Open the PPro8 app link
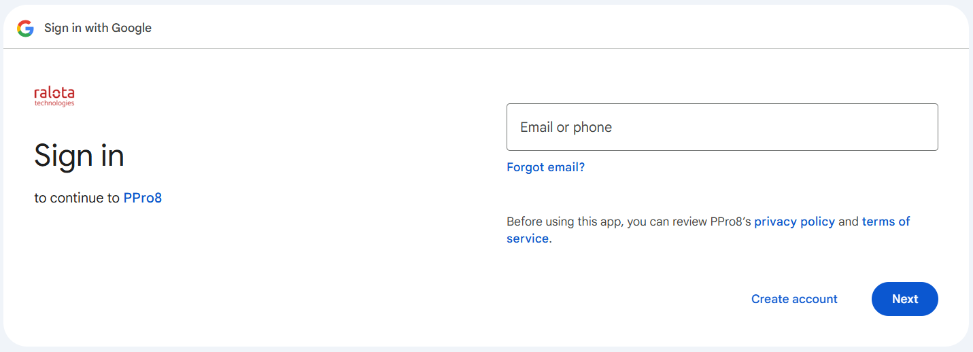This screenshot has height=352, width=973. (x=143, y=198)
